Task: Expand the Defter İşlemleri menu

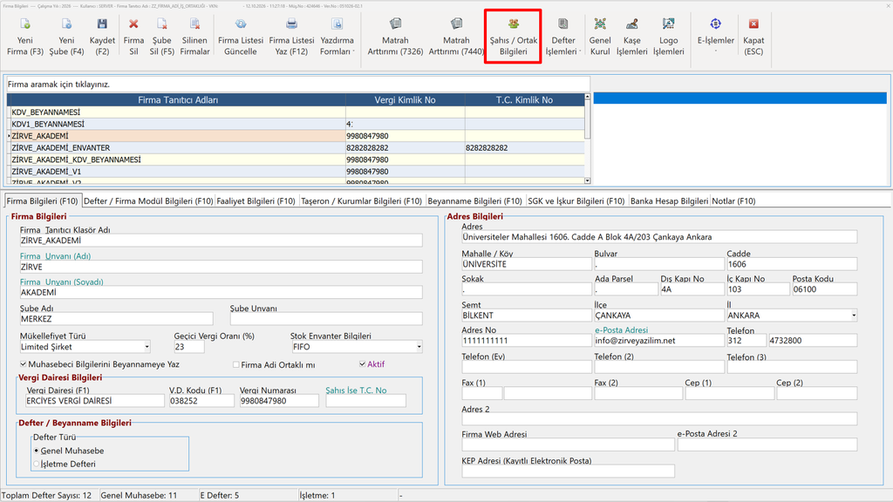Action: [x=563, y=37]
